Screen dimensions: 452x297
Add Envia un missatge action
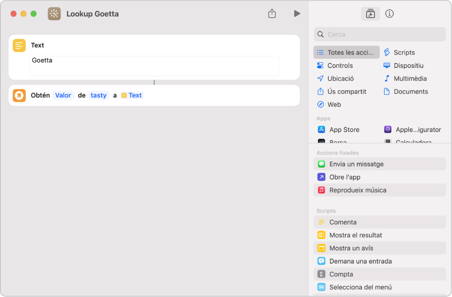pyautogui.click(x=380, y=164)
